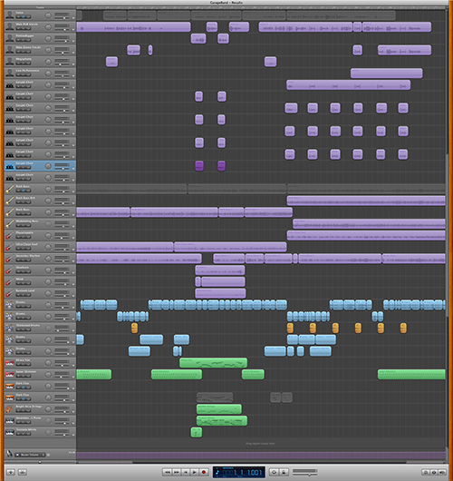Select the Seventies Rhythm guitar icon
Screen dimensions: 453x481
10,259
